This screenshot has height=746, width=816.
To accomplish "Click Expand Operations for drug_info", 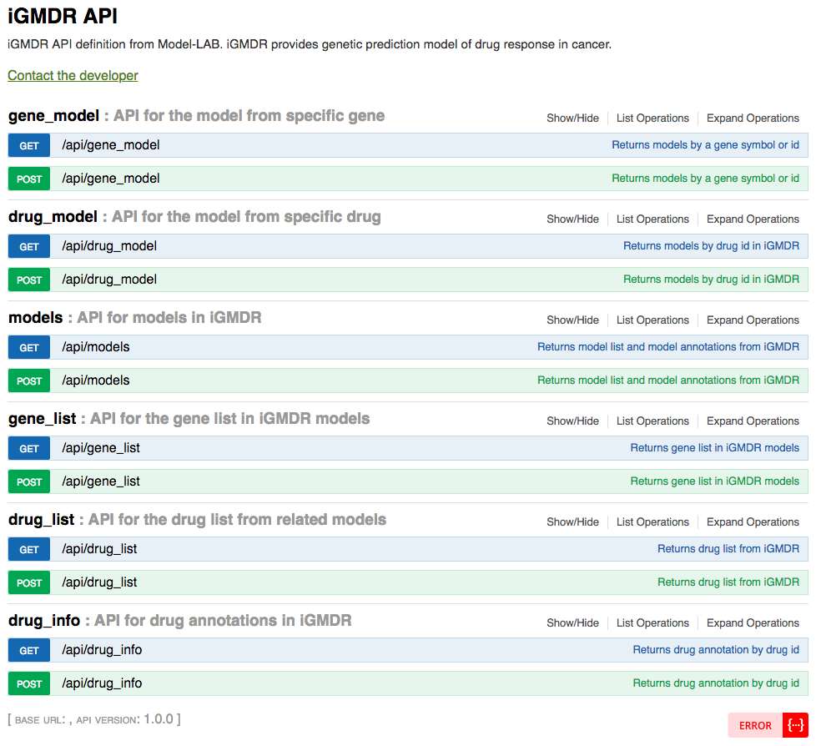I will [753, 623].
